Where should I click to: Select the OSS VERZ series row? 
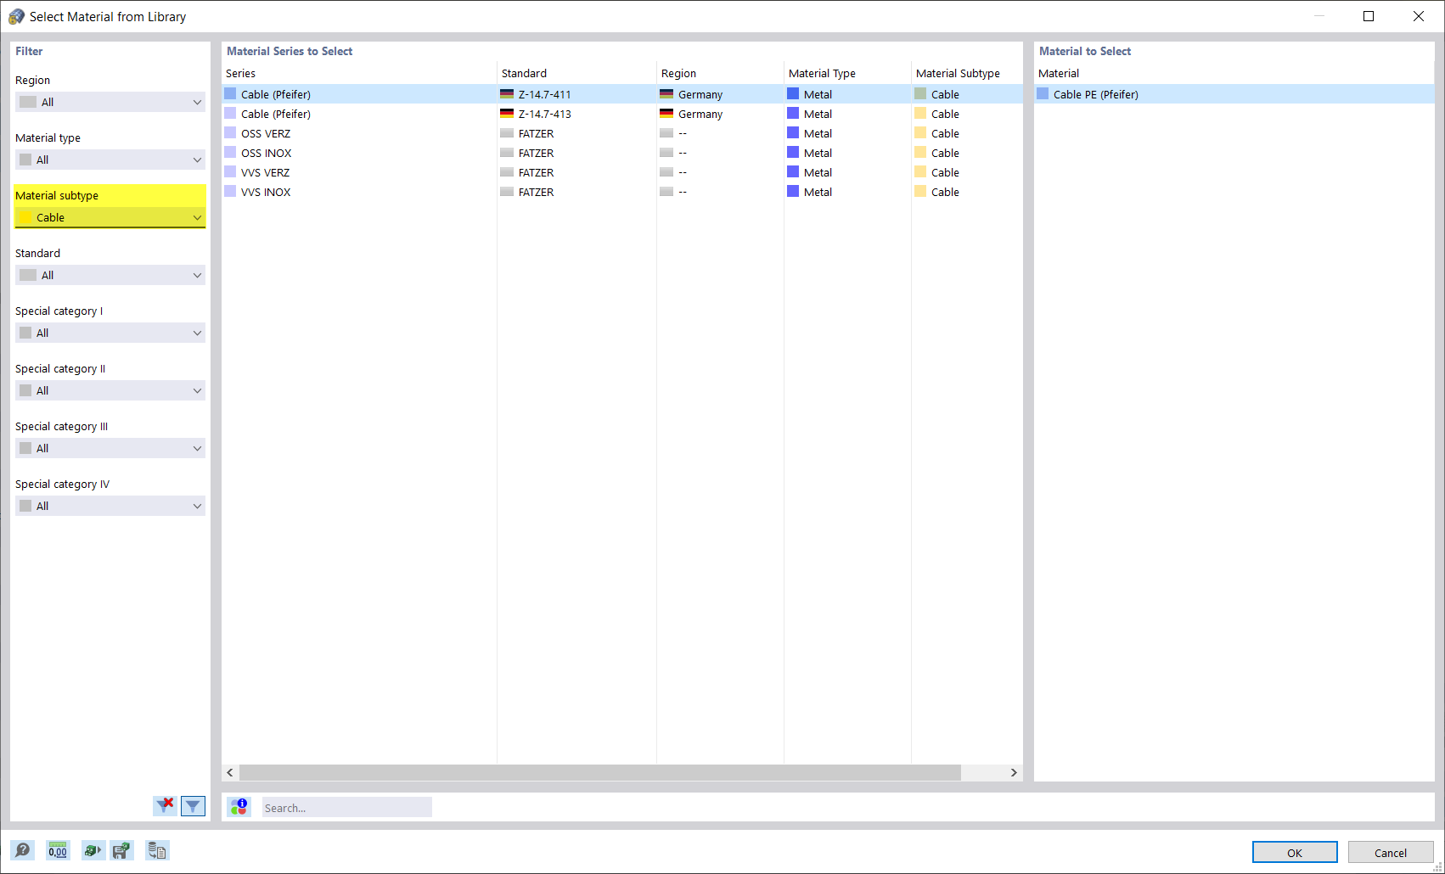[x=622, y=133]
